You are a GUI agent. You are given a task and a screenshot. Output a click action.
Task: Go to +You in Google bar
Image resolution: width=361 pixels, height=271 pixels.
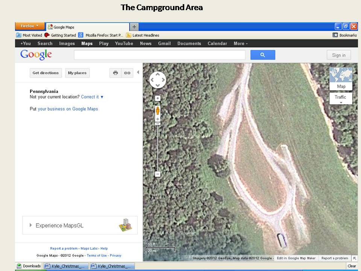[26, 44]
